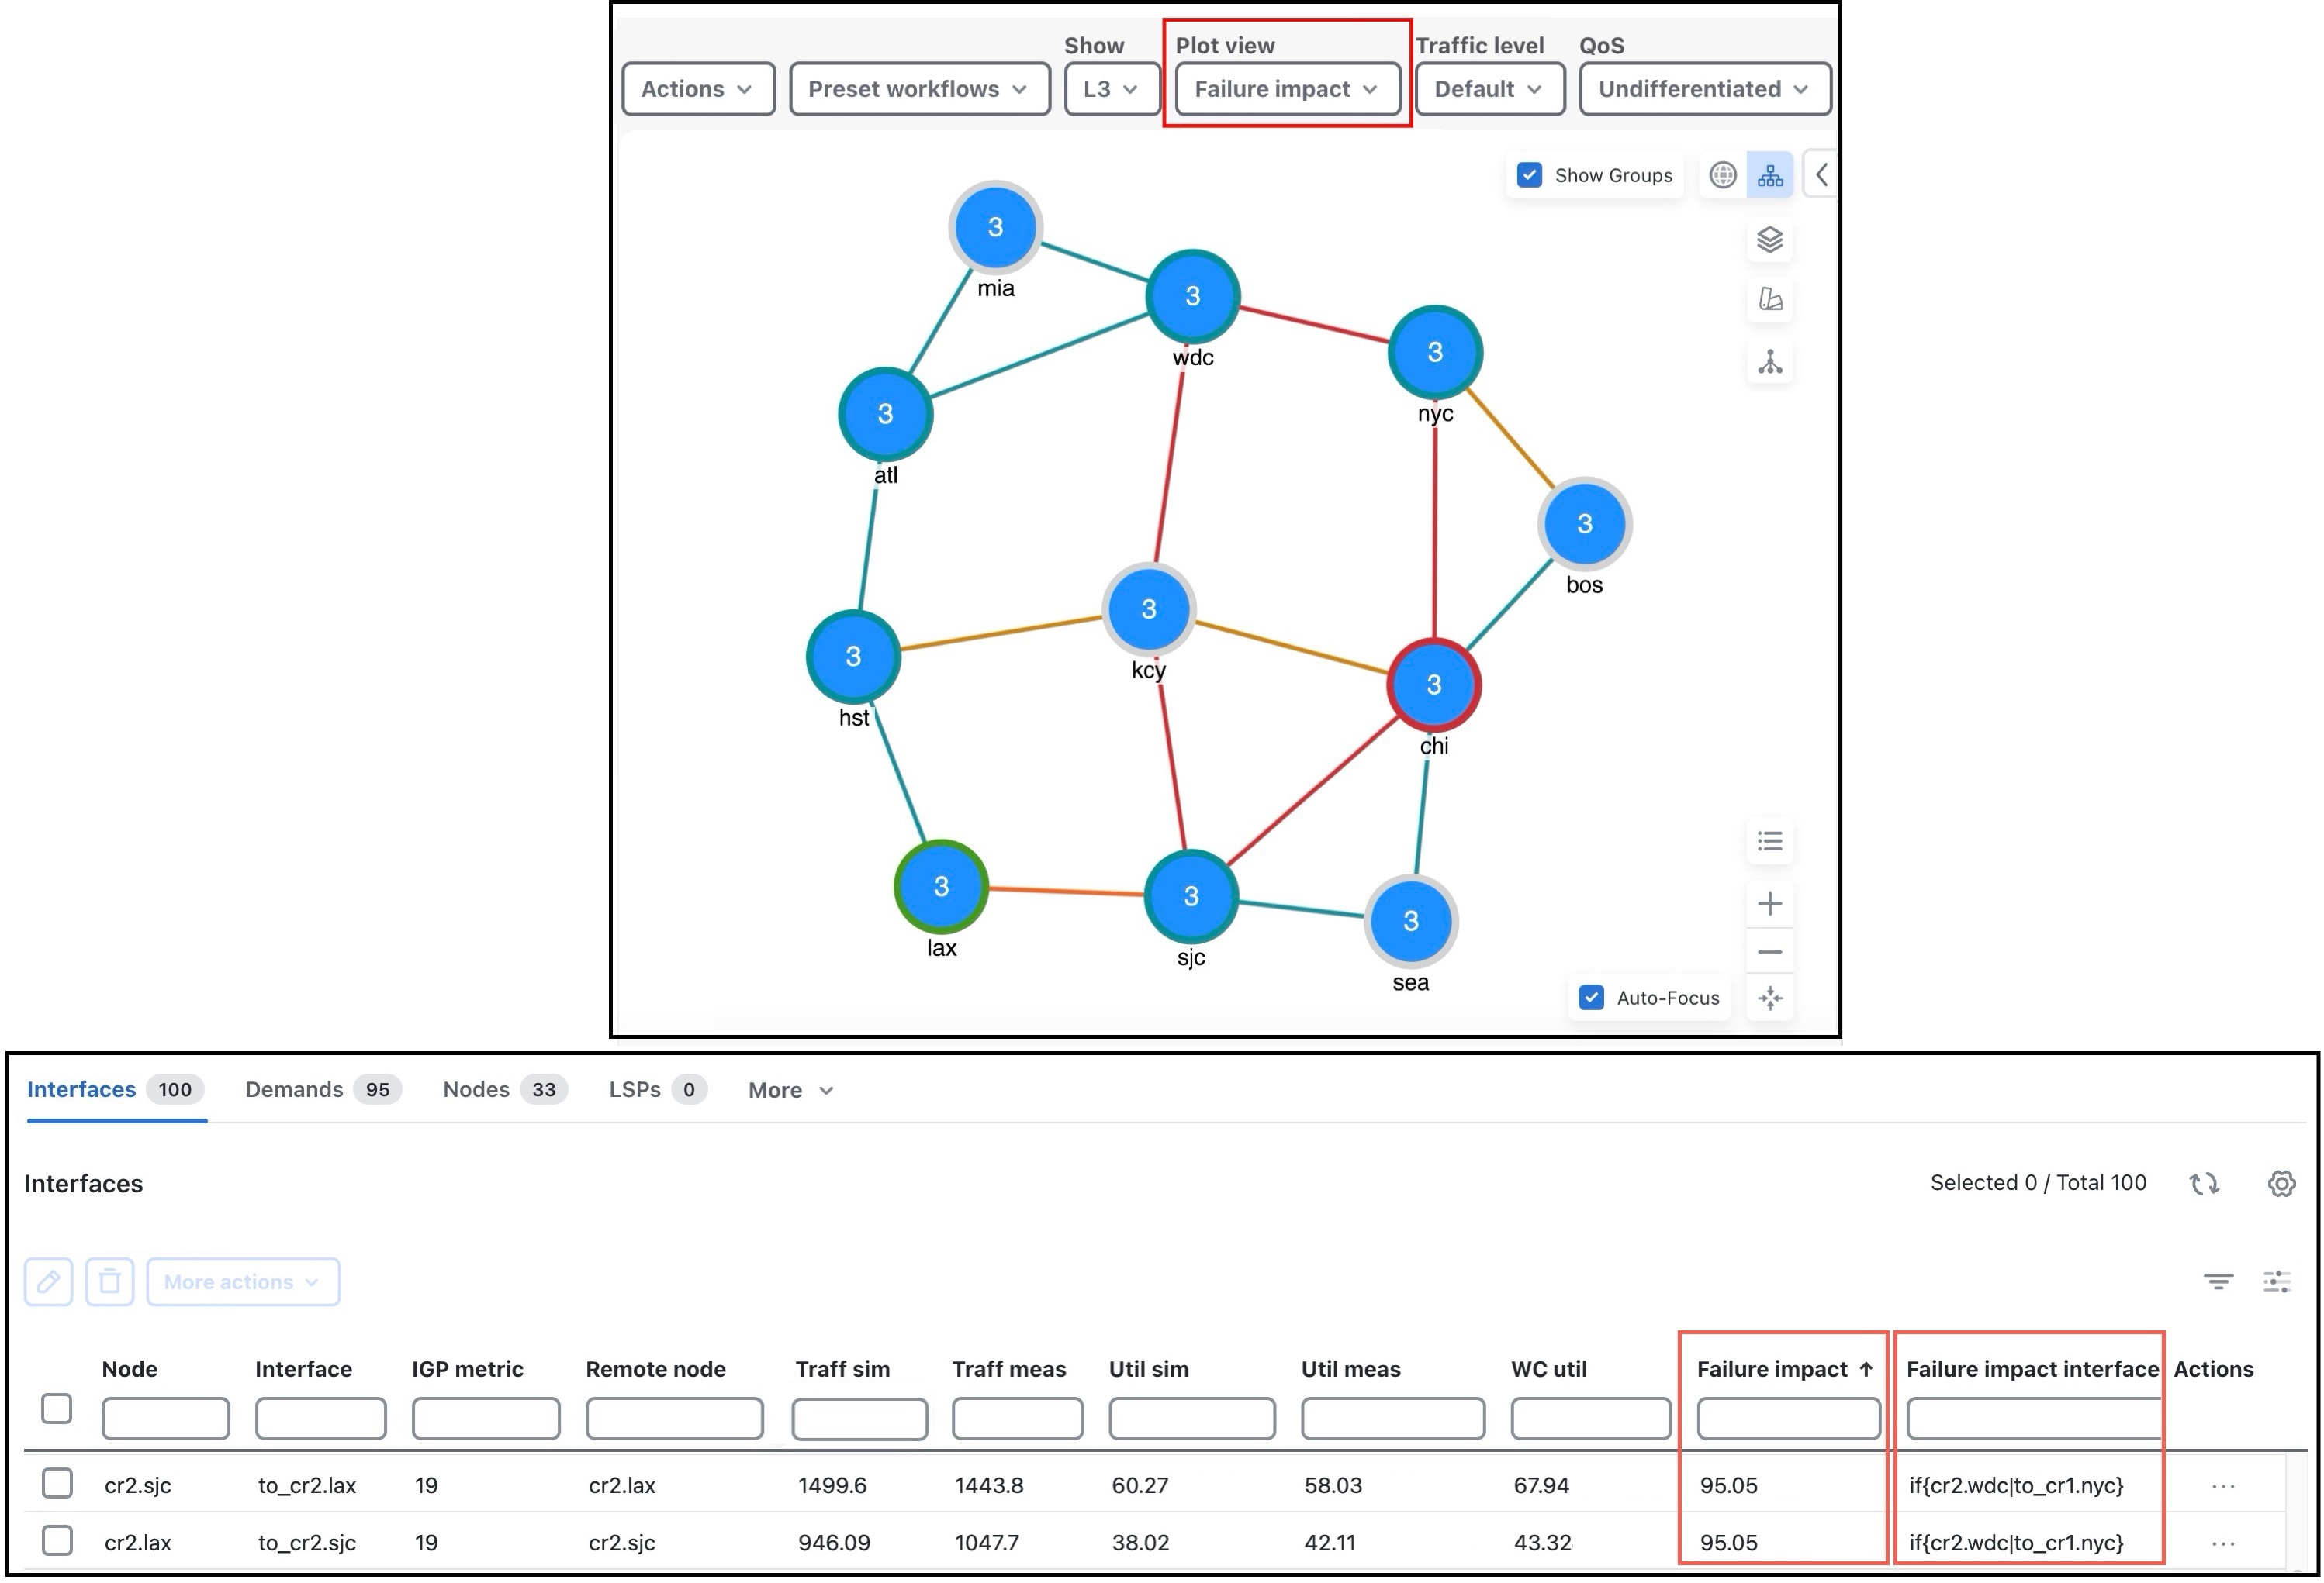Disable the Auto-Focus checkbox
2324x1583 pixels.
pos(1591,998)
